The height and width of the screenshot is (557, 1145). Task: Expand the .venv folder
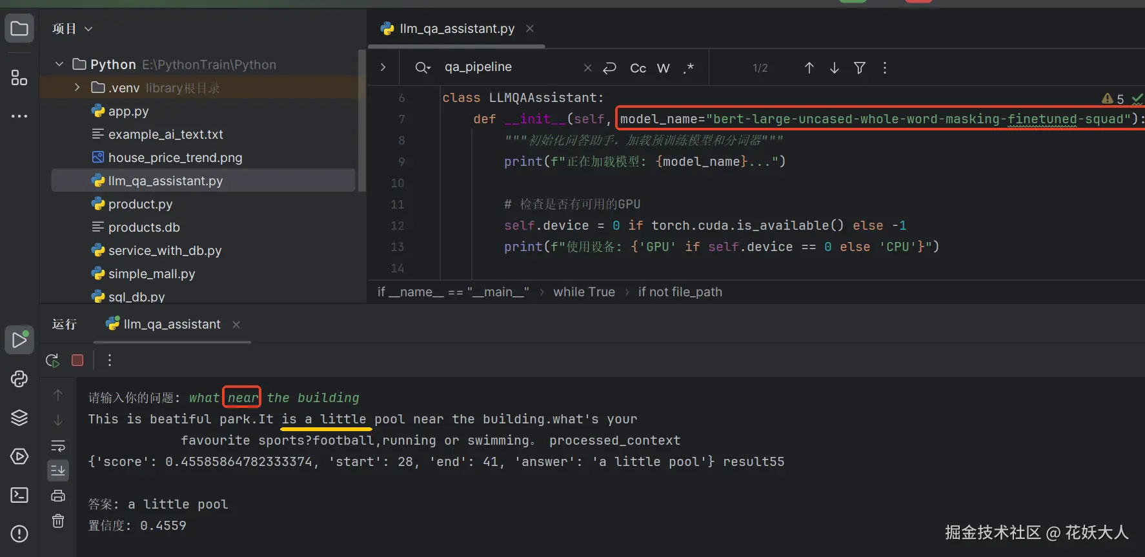(x=77, y=87)
